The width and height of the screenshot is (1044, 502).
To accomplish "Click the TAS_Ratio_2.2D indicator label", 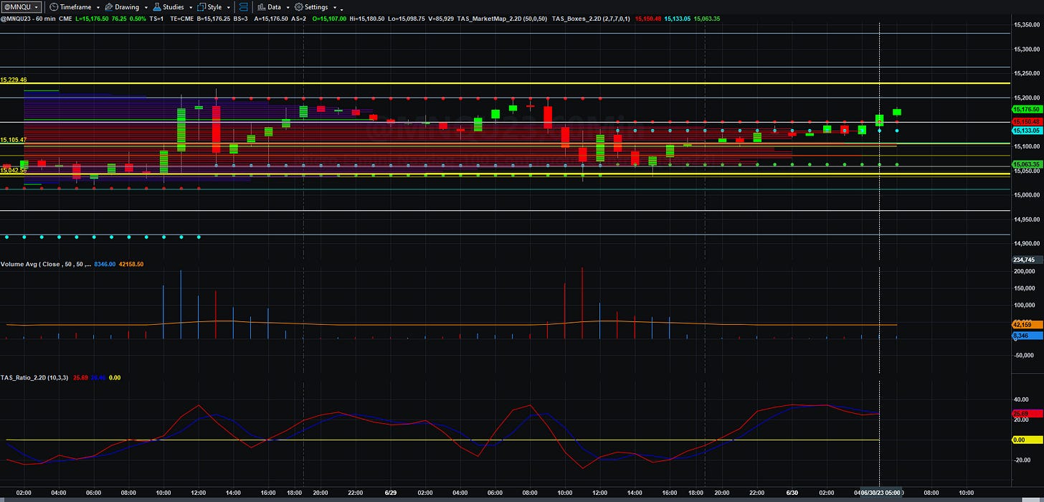I will tap(34, 377).
